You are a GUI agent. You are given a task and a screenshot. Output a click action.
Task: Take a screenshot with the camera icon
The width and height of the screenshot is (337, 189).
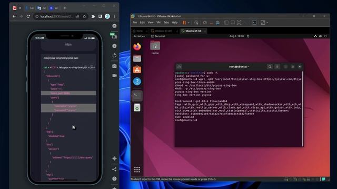coord(114,66)
